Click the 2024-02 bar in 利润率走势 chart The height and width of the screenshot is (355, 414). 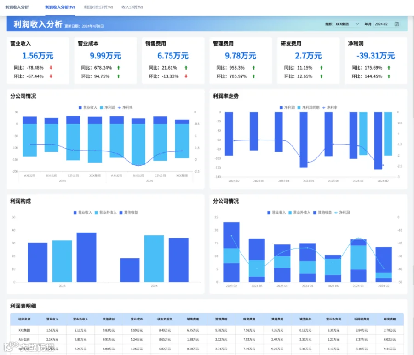point(378,140)
